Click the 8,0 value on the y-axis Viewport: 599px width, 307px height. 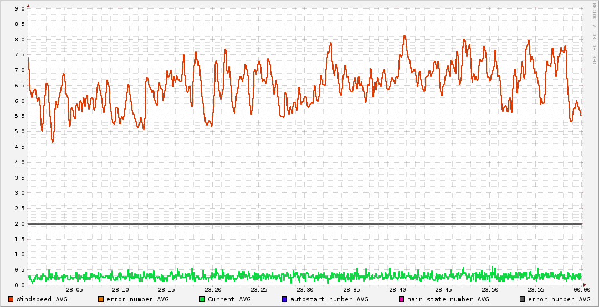pos(19,39)
